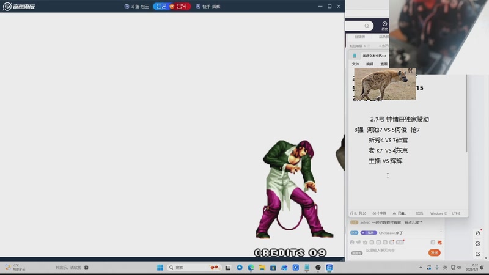Click the volume icon in system tray

click(459, 268)
